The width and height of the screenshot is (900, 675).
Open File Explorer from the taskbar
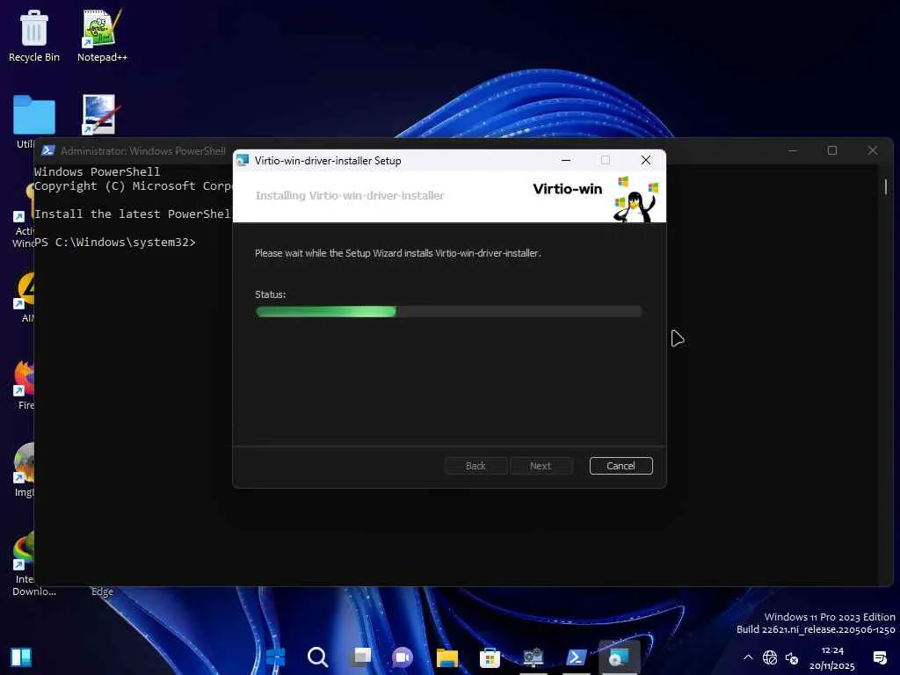(446, 657)
